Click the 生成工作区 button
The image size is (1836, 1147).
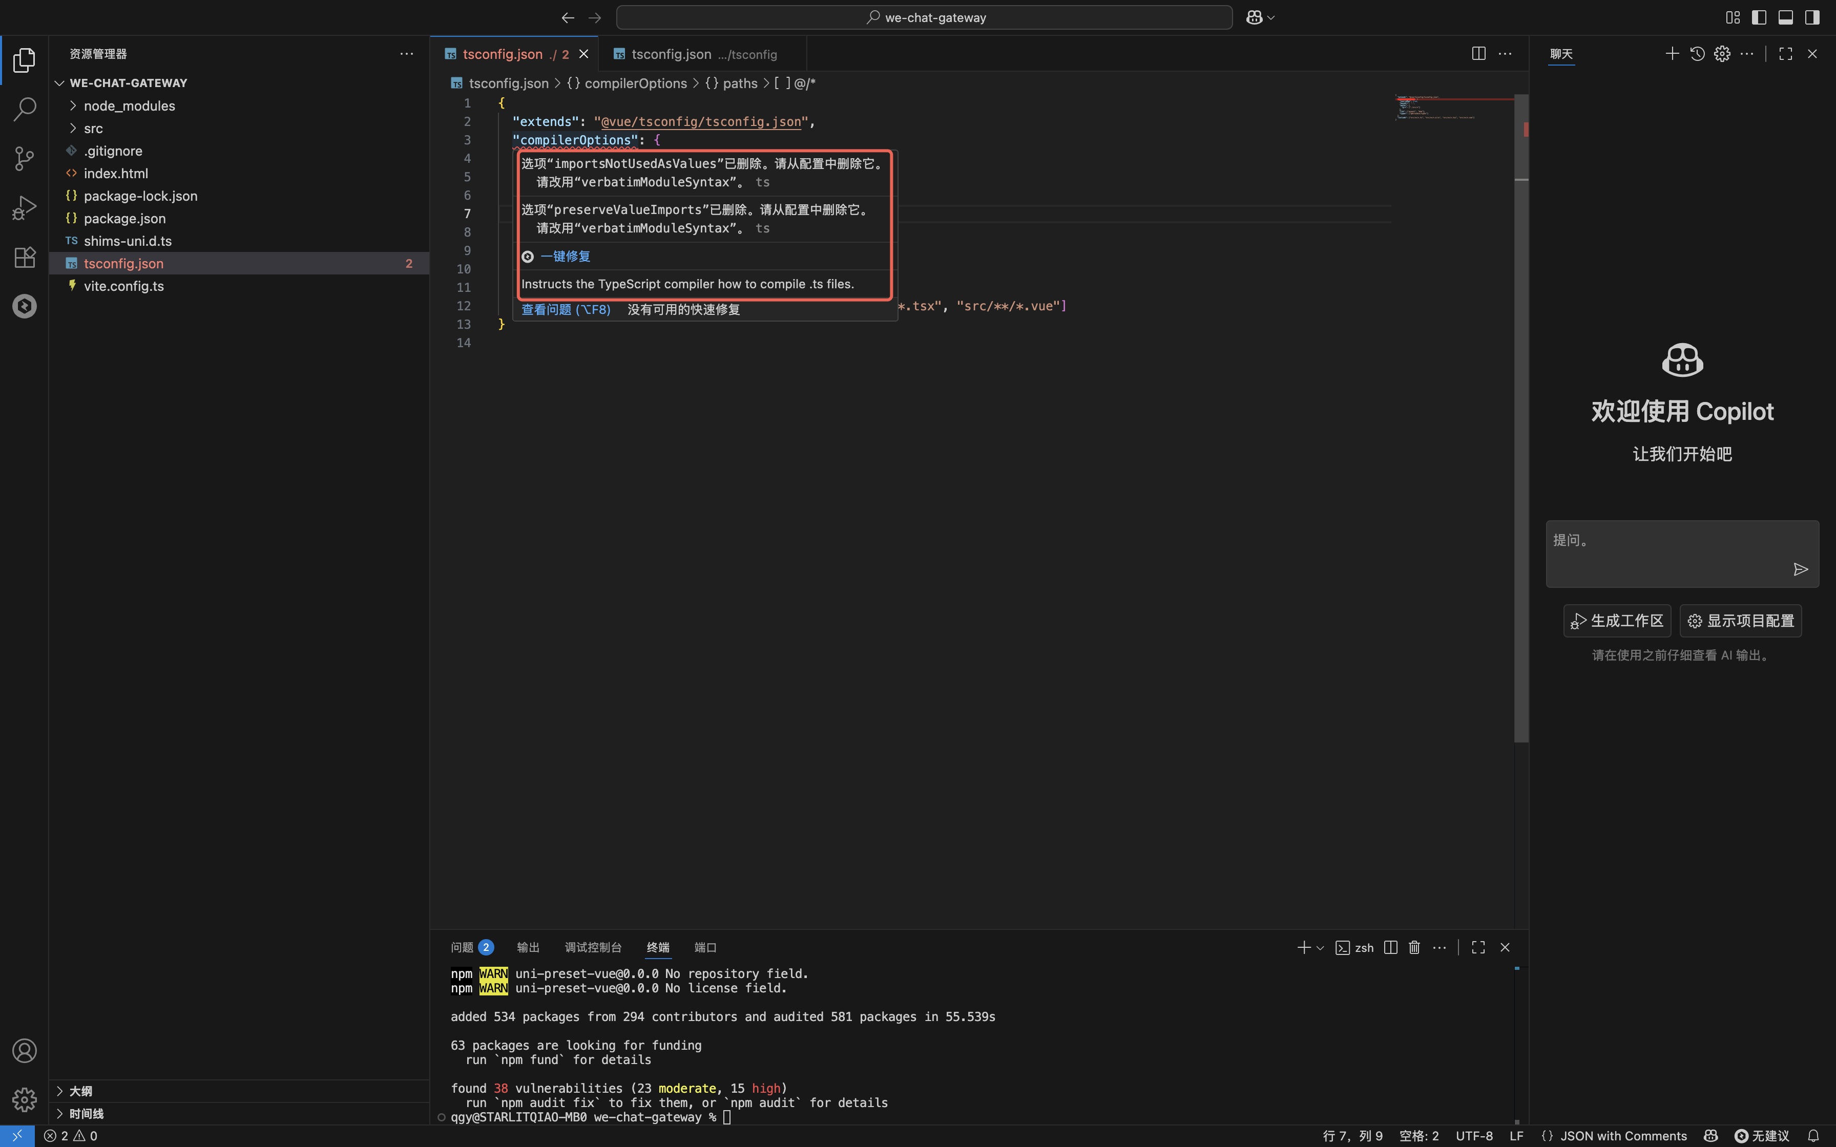tap(1617, 621)
